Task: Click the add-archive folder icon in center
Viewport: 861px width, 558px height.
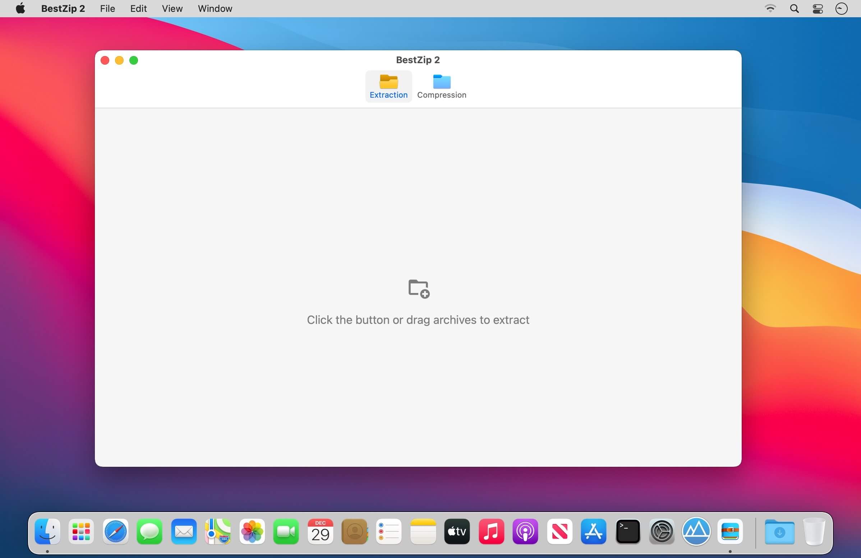Action: 419,288
